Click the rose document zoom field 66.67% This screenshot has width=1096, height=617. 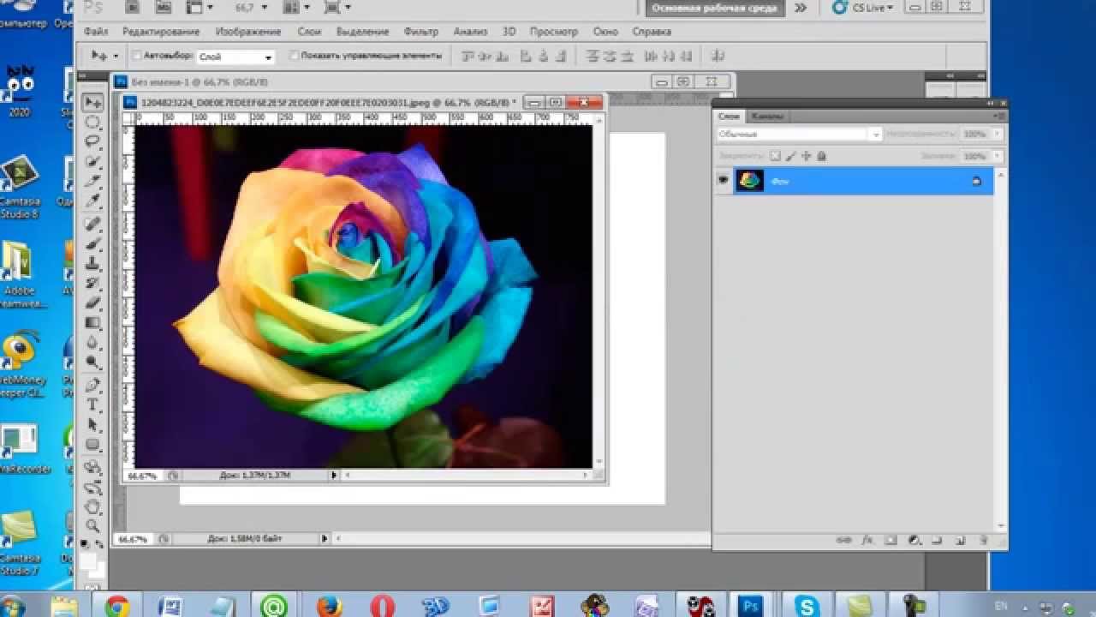click(x=142, y=475)
